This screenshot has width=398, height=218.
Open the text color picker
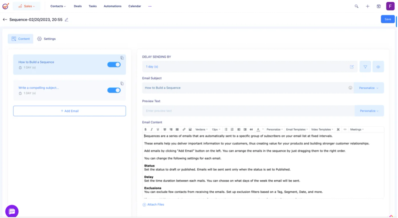[x=258, y=129]
